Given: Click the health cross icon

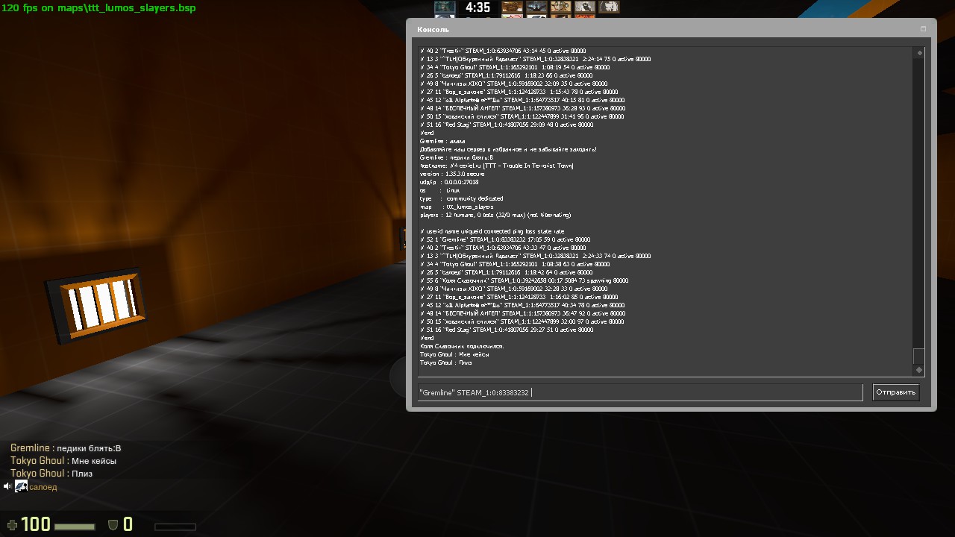Looking at the screenshot, I should 12,525.
